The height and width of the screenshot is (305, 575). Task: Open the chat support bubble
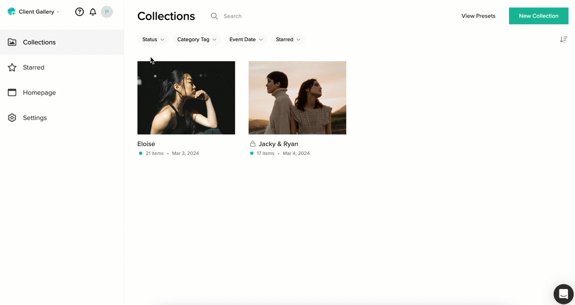[562, 294]
